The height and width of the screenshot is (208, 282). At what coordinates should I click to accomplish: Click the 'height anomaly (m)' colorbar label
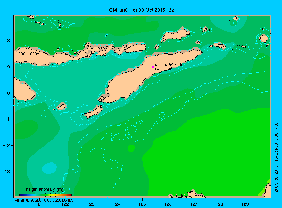pyautogui.click(x=45, y=189)
